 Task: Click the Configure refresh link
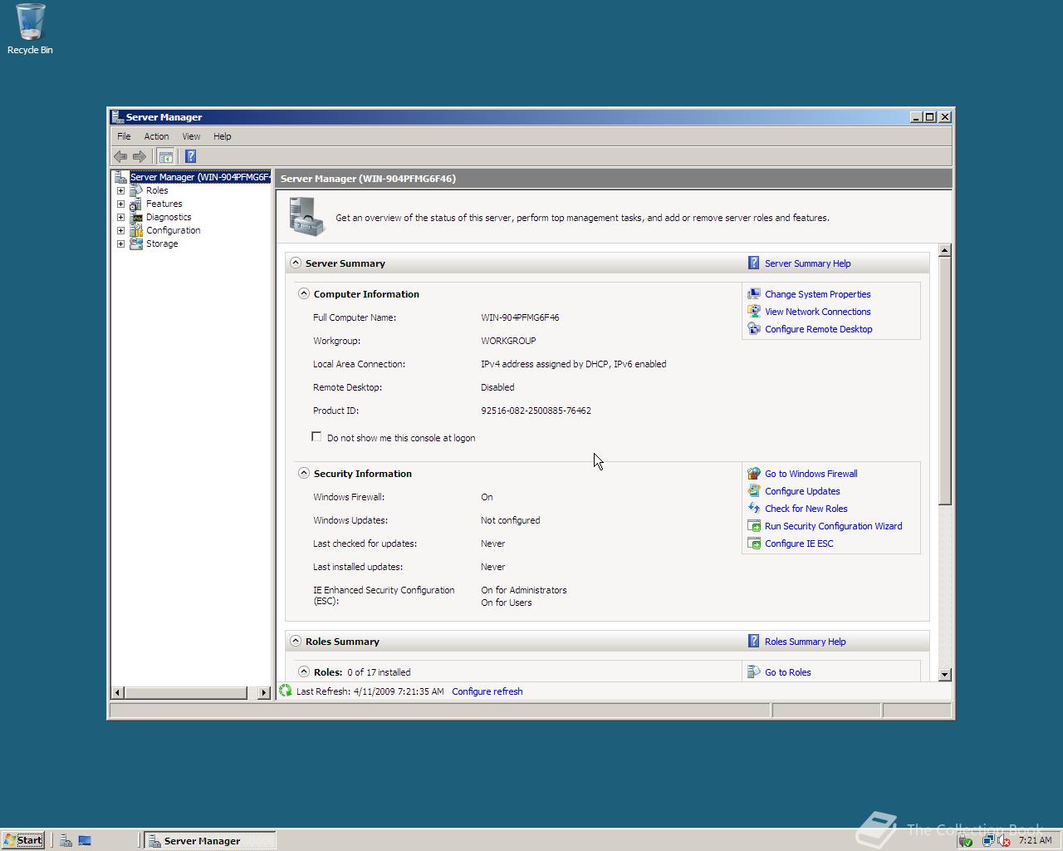point(487,691)
